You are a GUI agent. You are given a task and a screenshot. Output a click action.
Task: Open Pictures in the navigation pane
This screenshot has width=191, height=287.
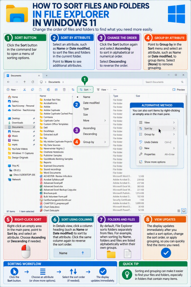[x=14, y=132]
